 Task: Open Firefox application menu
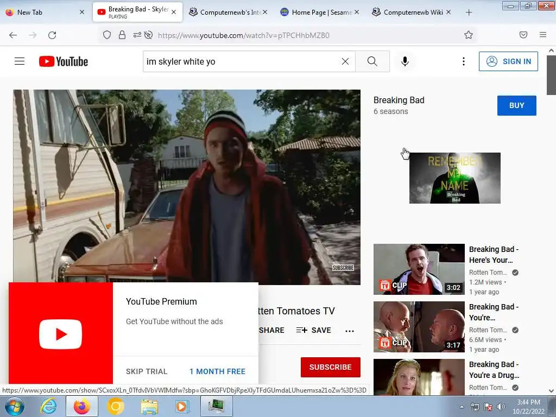pyautogui.click(x=543, y=35)
